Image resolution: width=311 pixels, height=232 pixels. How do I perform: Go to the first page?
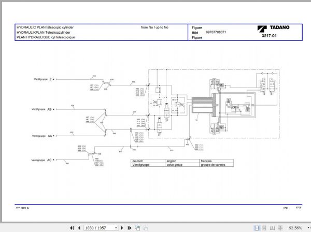pyautogui.click(x=72, y=228)
